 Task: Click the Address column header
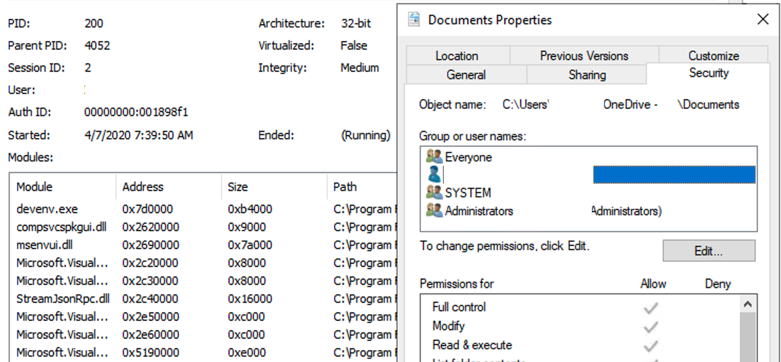[x=169, y=187]
